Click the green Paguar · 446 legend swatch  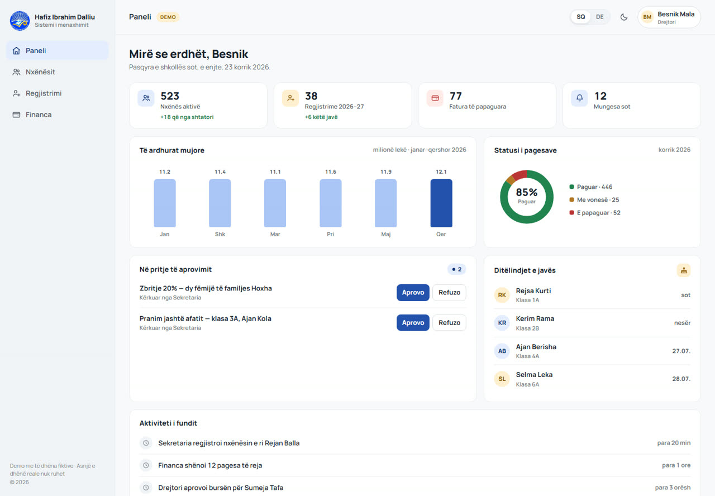571,187
